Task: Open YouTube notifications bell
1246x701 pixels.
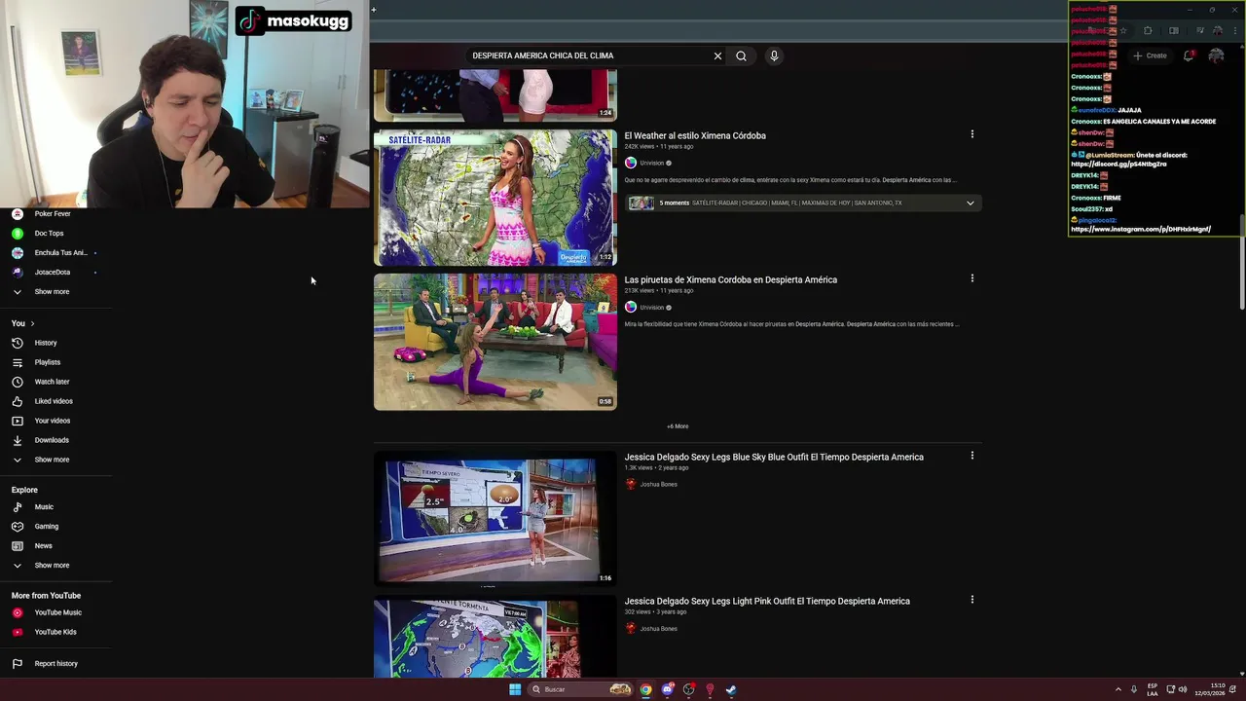Action: [1189, 55]
